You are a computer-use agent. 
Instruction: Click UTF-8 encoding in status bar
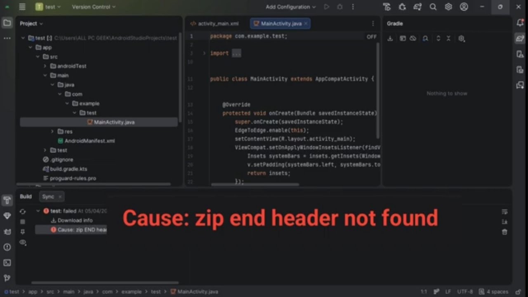(x=465, y=292)
